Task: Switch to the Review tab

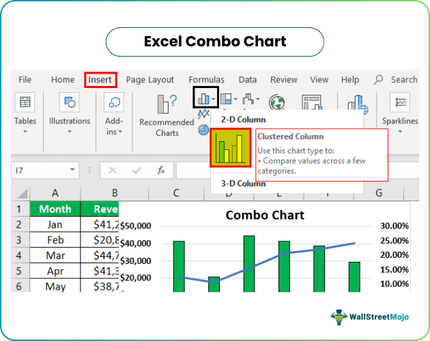Action: point(284,80)
